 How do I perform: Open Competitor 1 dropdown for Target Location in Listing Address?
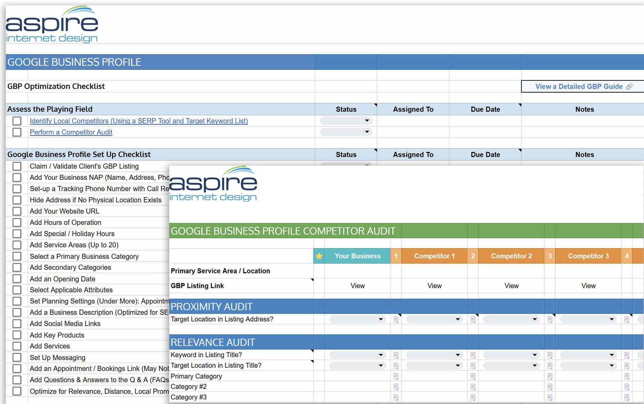coord(434,319)
